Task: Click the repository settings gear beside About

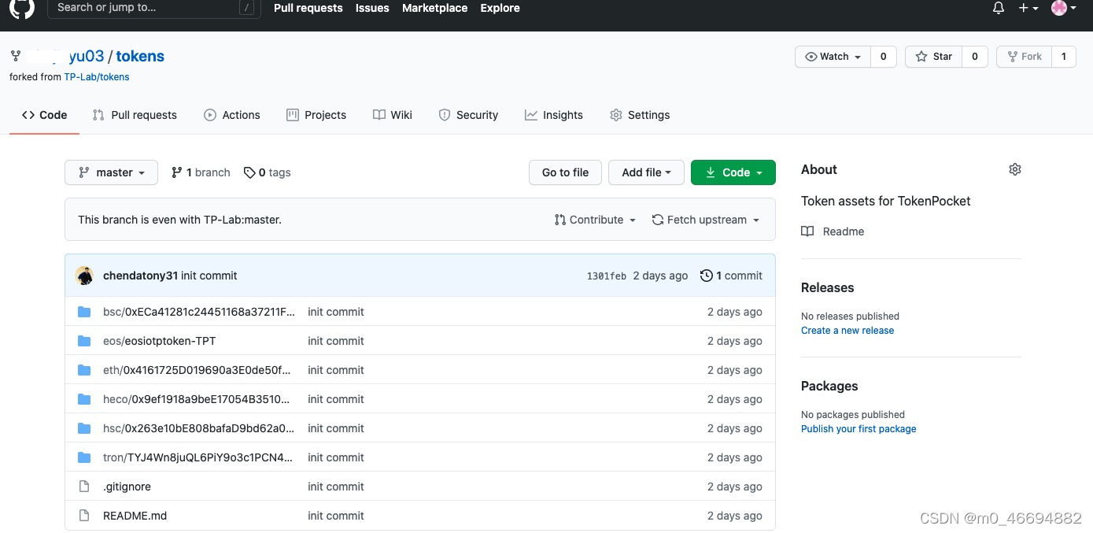Action: (1015, 169)
